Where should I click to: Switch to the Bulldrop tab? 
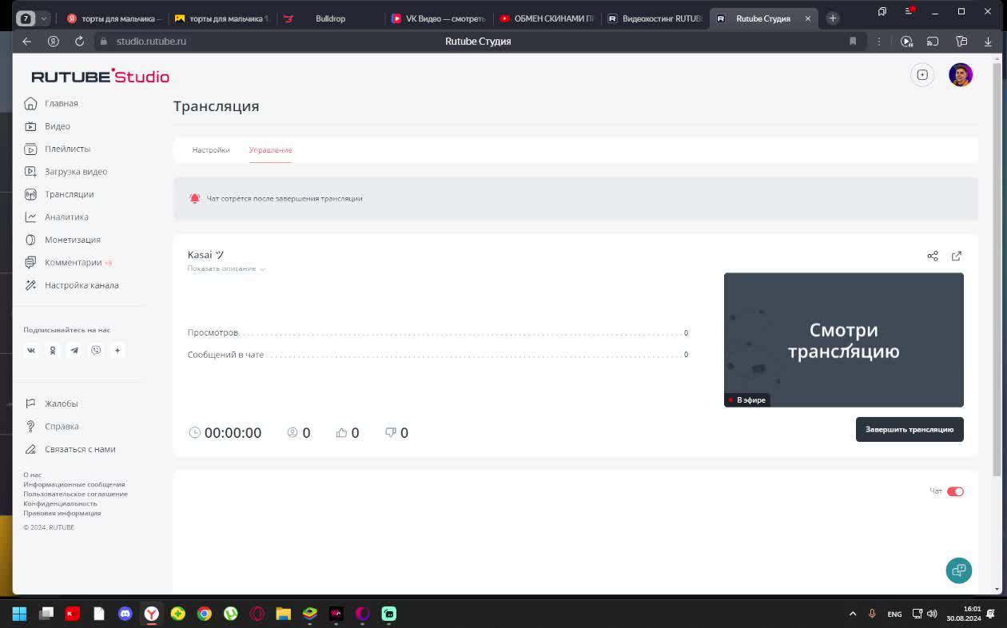point(330,18)
